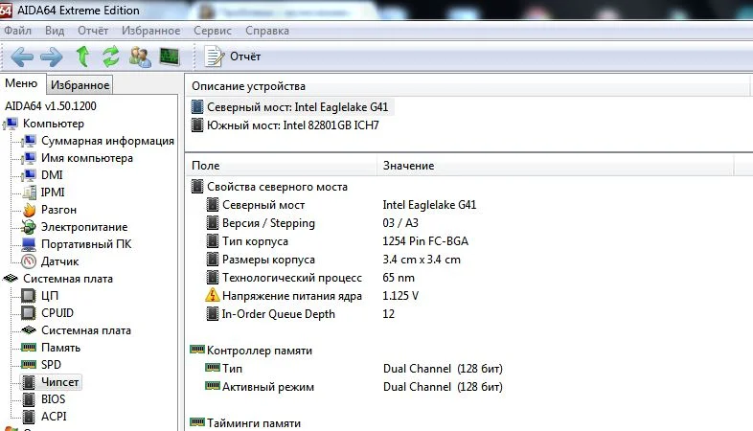The width and height of the screenshot is (753, 431).
Task: Click warning icon beside Напряжение питания ядра
Action: (x=213, y=296)
